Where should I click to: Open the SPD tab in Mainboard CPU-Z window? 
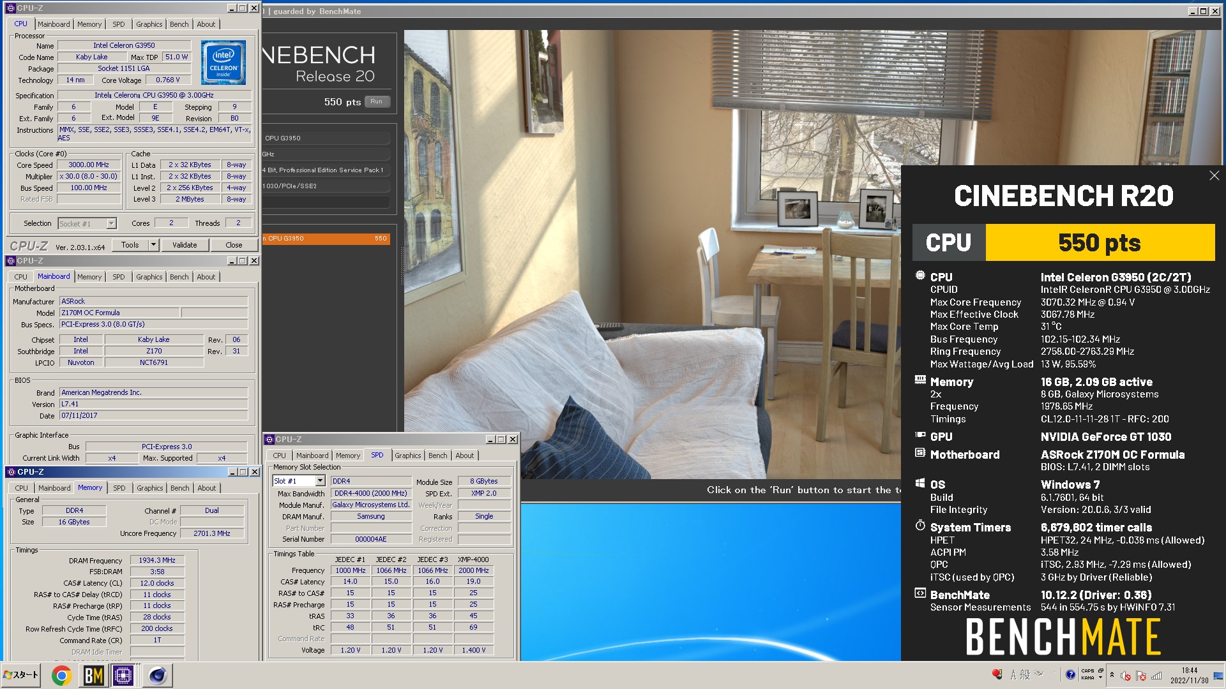point(119,277)
